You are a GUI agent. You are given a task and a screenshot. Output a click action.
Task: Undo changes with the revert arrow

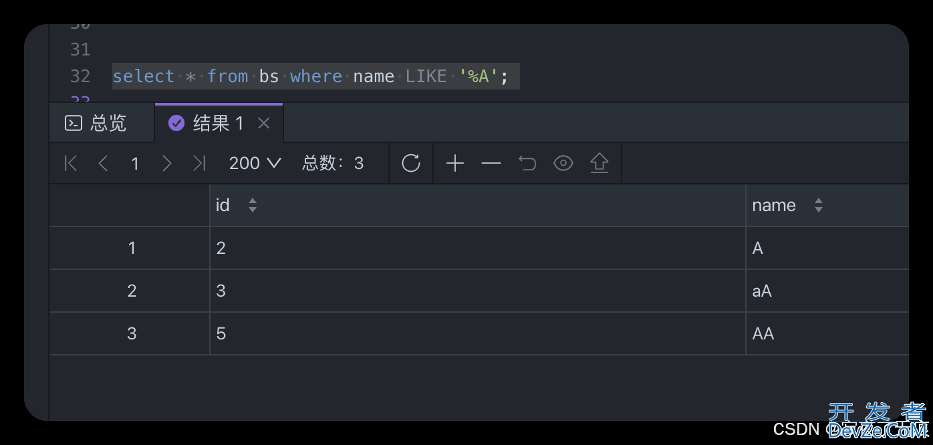coord(527,163)
